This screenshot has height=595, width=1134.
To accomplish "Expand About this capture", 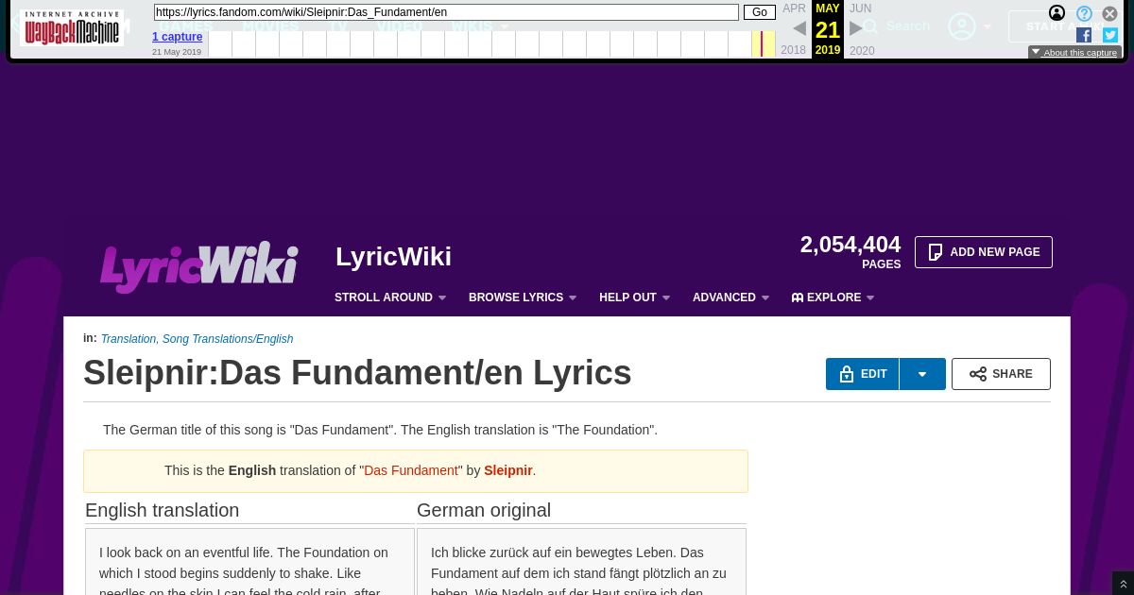I will point(1074,53).
